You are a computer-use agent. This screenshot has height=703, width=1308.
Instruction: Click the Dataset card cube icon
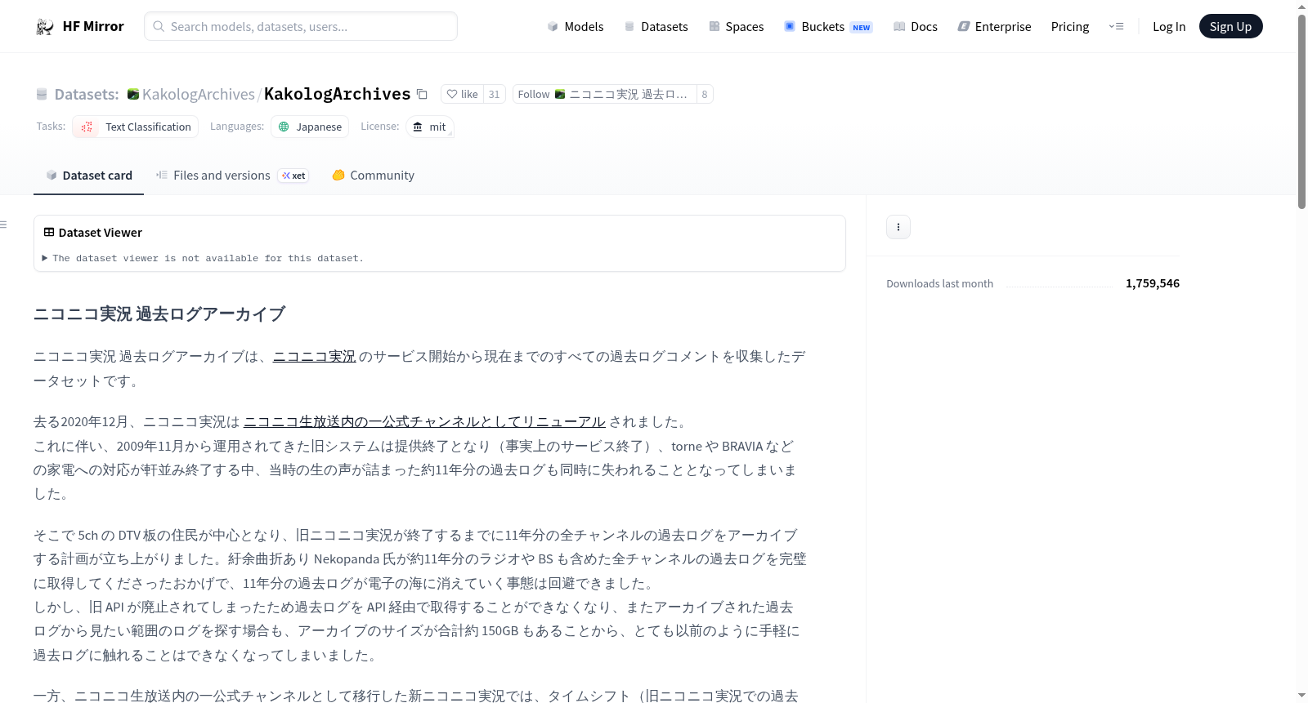click(x=52, y=176)
